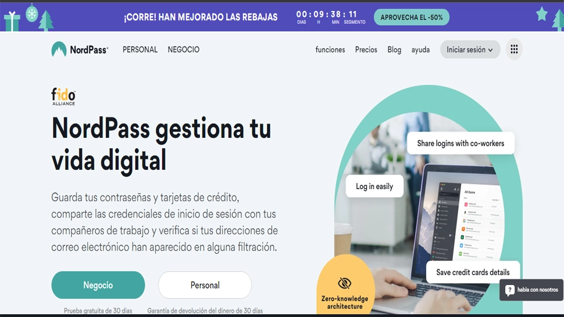This screenshot has height=317, width=564.
Task: Click the zero-knowledge crossed-eye icon
Action: (x=344, y=283)
